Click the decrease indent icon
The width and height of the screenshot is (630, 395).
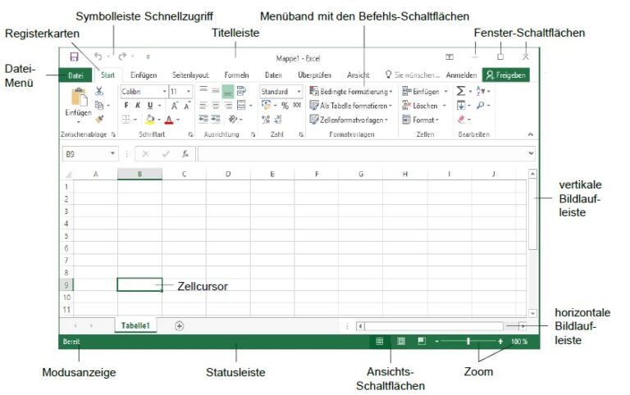click(x=203, y=119)
